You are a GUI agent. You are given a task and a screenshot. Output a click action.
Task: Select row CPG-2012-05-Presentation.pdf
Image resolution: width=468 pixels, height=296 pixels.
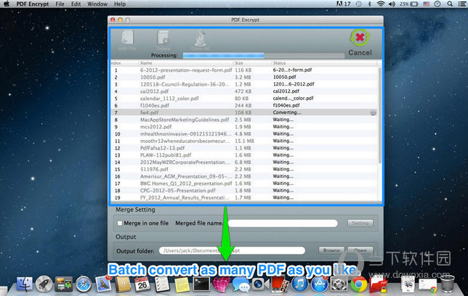tap(244, 191)
